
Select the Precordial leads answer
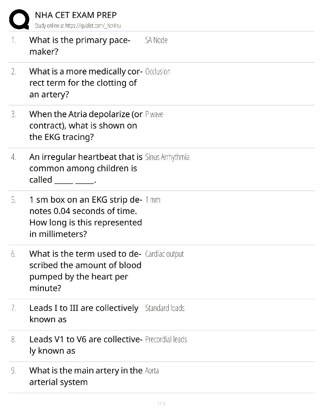166,339
